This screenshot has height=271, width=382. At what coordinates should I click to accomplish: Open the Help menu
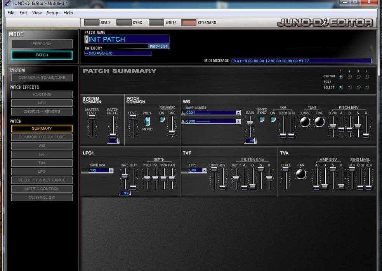click(x=68, y=13)
